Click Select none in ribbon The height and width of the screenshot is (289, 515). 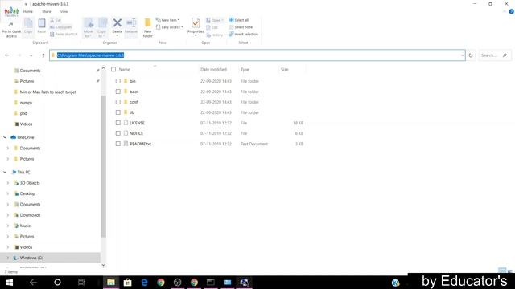pyautogui.click(x=241, y=27)
